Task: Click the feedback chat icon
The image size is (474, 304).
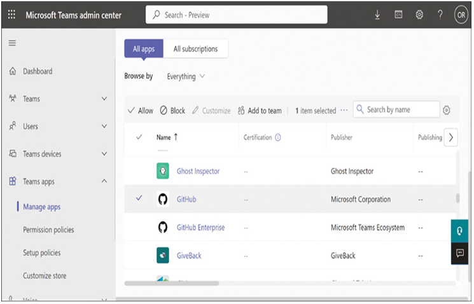Action: pyautogui.click(x=460, y=253)
